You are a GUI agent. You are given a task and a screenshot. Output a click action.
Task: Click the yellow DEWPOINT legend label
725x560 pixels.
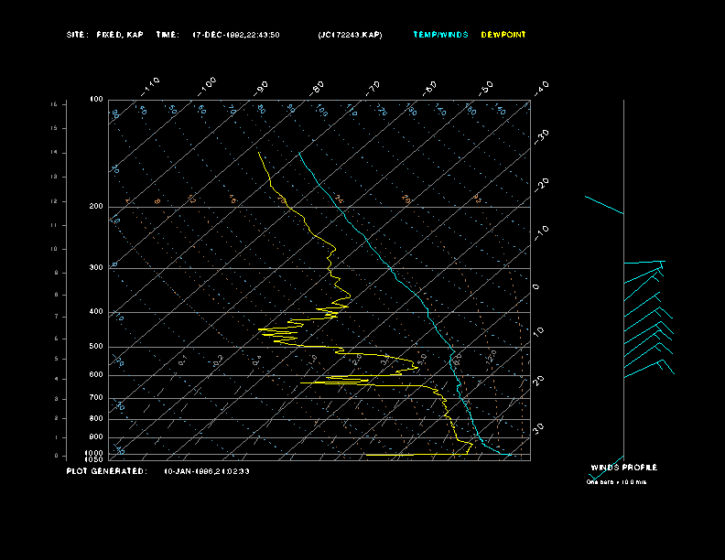[x=503, y=35]
